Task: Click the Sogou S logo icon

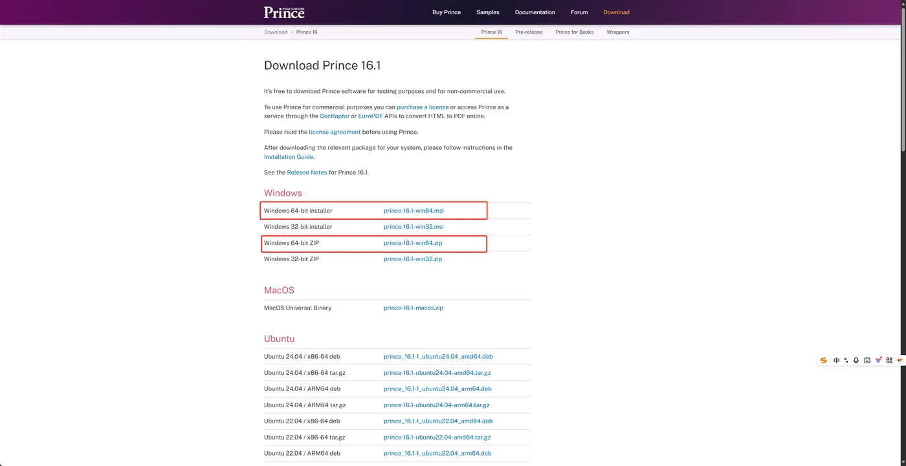Action: pos(823,361)
